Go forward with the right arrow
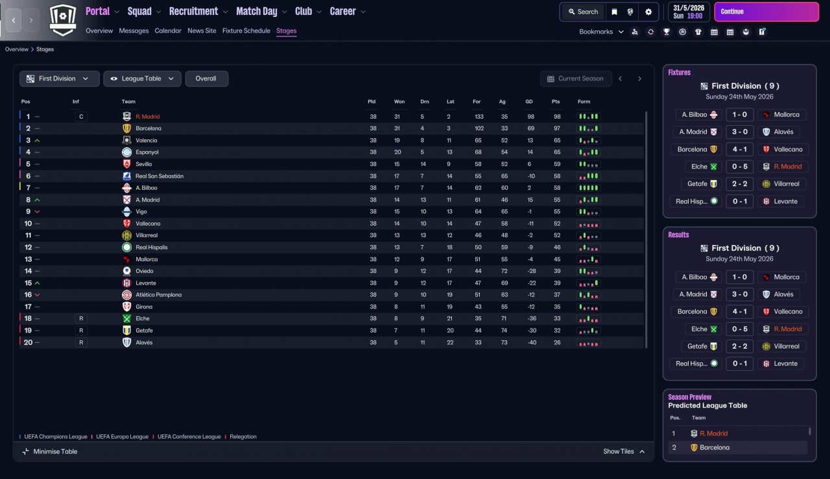 tap(31, 20)
